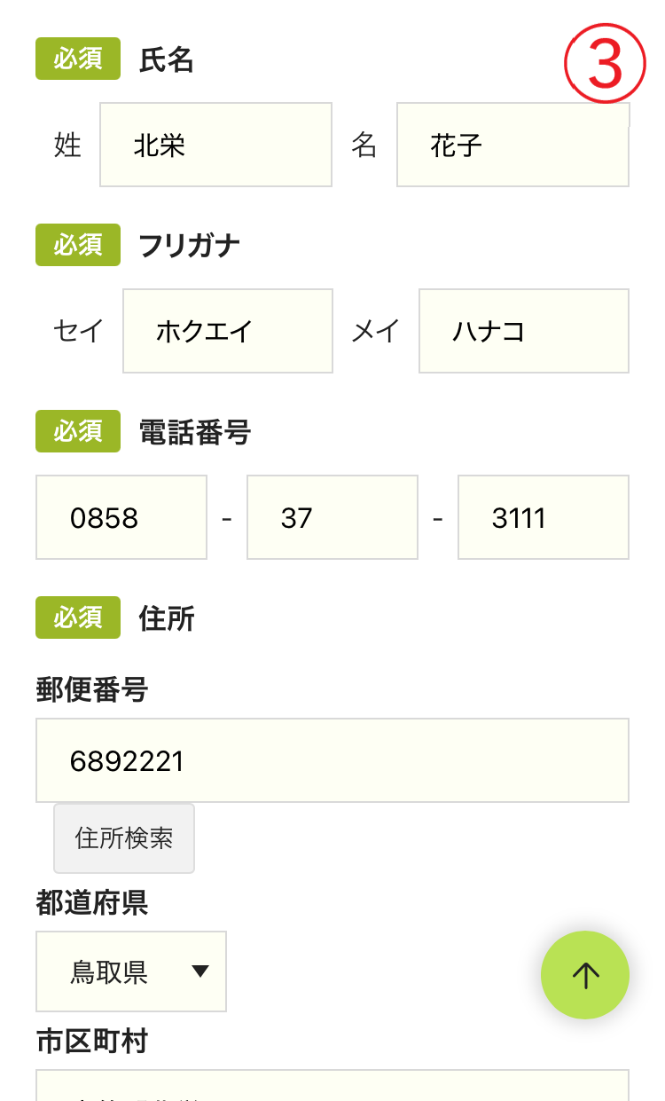This screenshot has width=665, height=1101.
Task: Click the 必須 badge beside 氏名
Action: pos(78,59)
